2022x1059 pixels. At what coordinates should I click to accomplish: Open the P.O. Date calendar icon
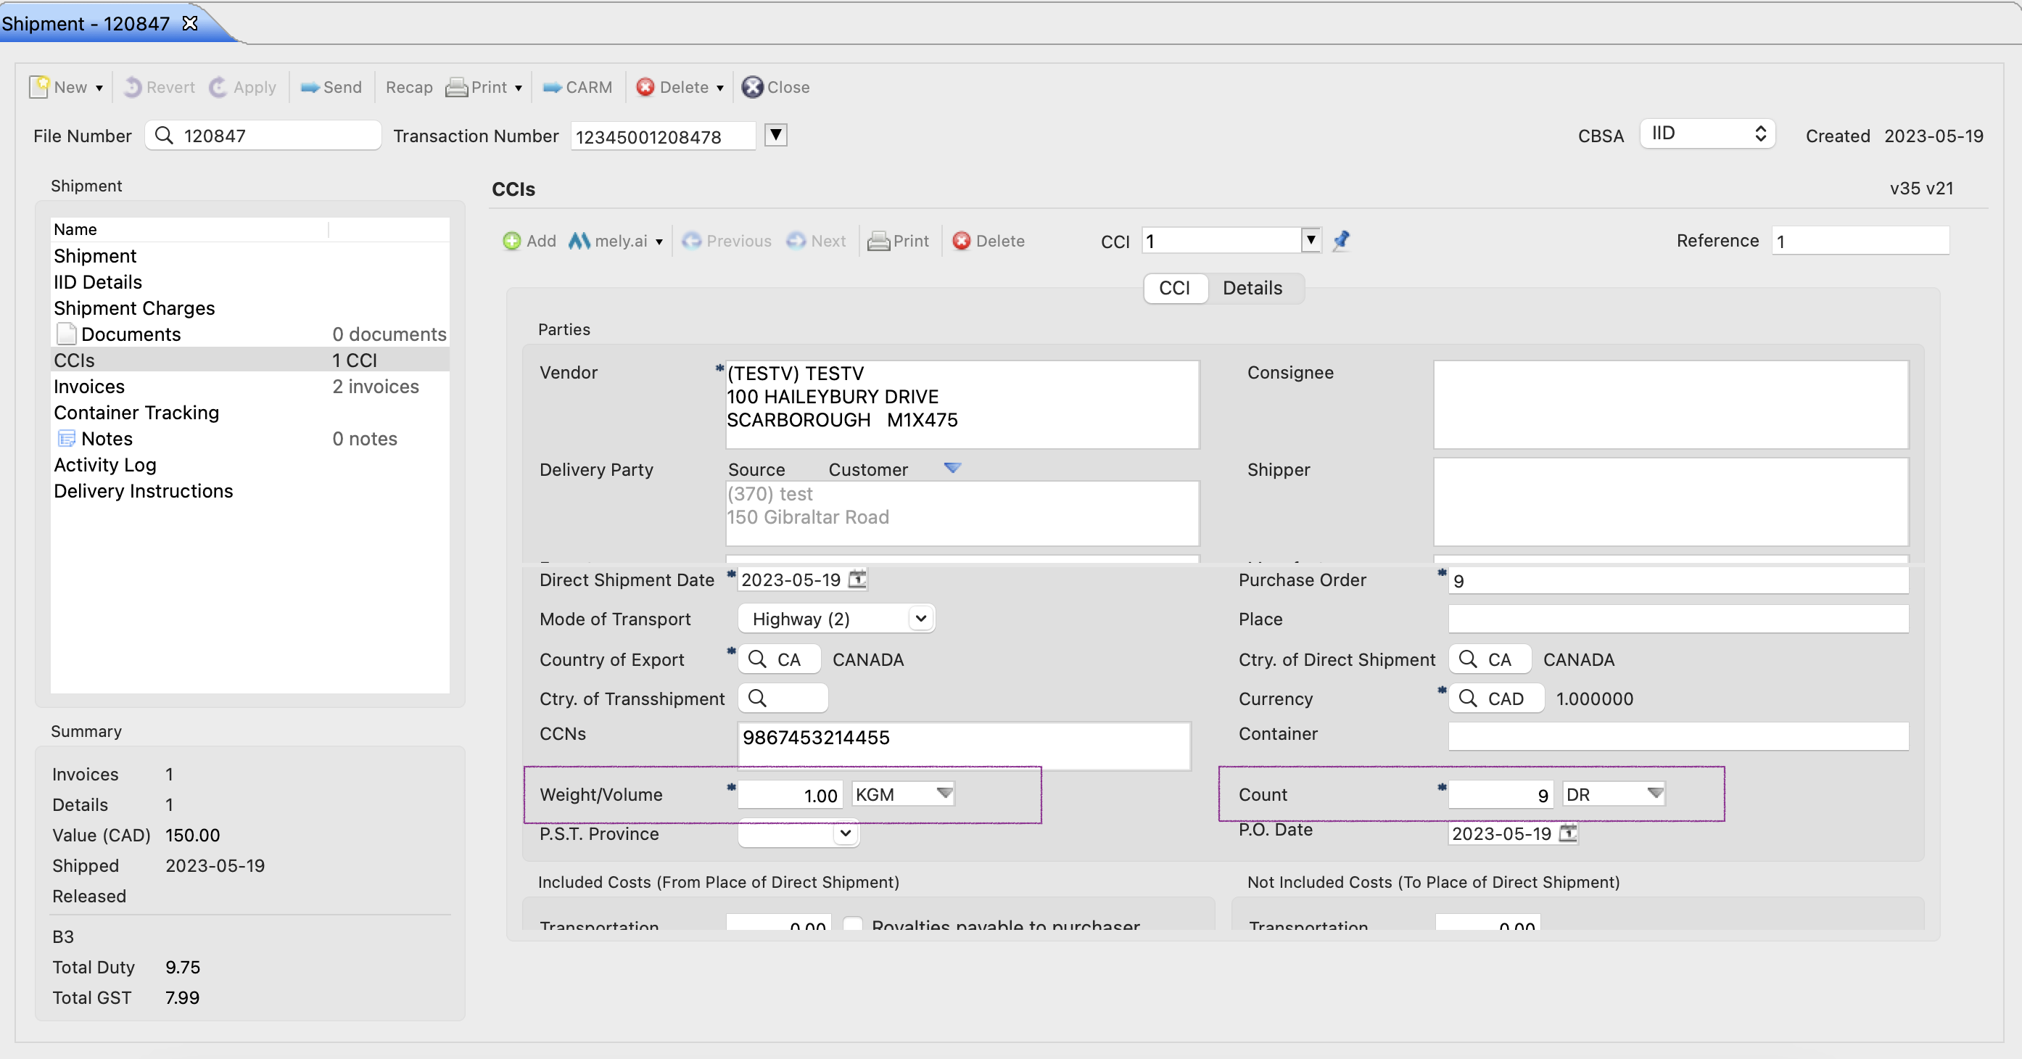coord(1568,832)
